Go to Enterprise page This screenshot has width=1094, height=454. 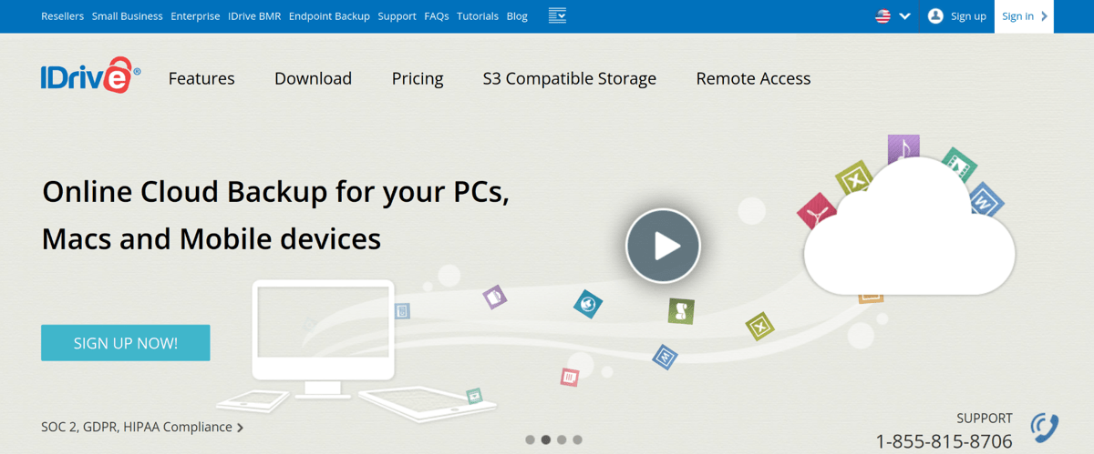[195, 16]
